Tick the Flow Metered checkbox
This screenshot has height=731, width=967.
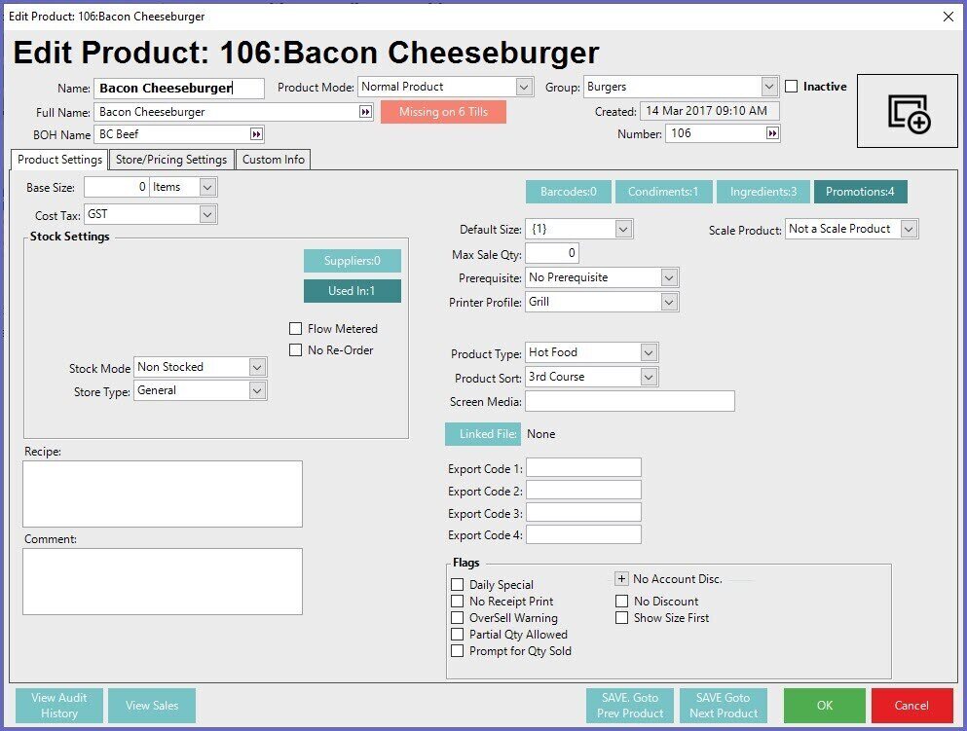tap(296, 329)
